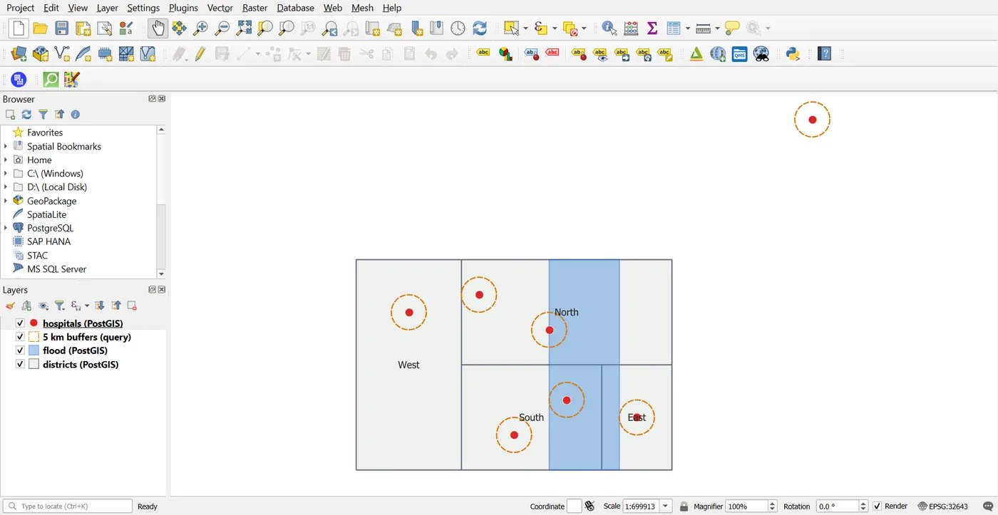Expand the Spatial Bookmarks tree node
Image resolution: width=998 pixels, height=515 pixels.
coord(6,146)
